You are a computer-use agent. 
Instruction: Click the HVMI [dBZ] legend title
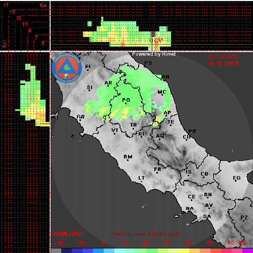68,234
